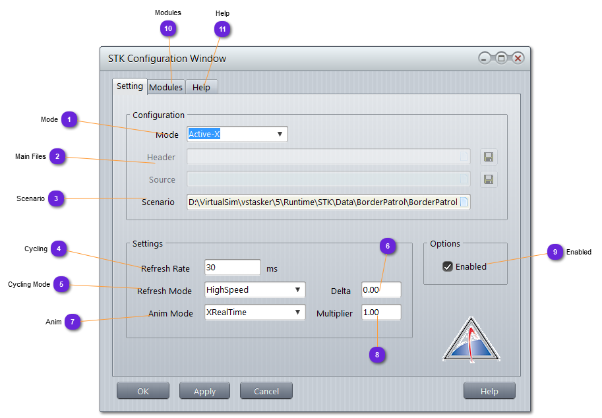This screenshot has height=418, width=602.
Task: Click the save icon beside Source field
Action: [x=489, y=179]
